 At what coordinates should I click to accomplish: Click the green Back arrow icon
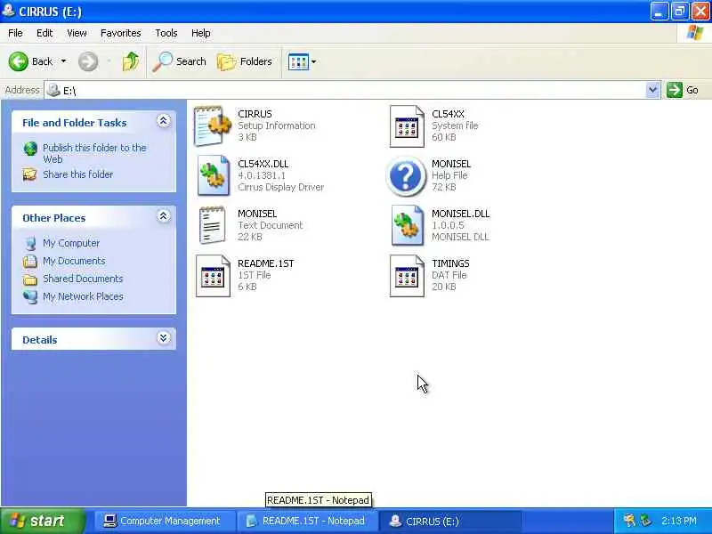pyautogui.click(x=19, y=61)
